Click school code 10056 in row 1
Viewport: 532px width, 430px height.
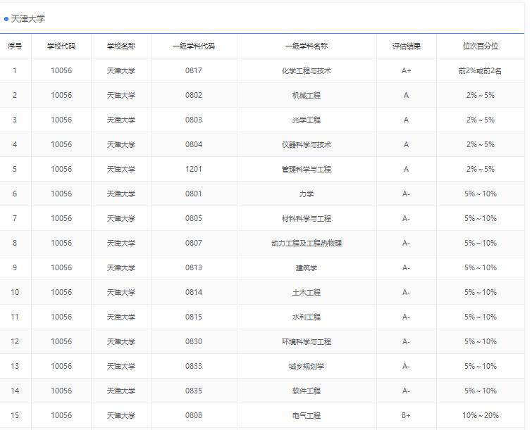pos(61,70)
